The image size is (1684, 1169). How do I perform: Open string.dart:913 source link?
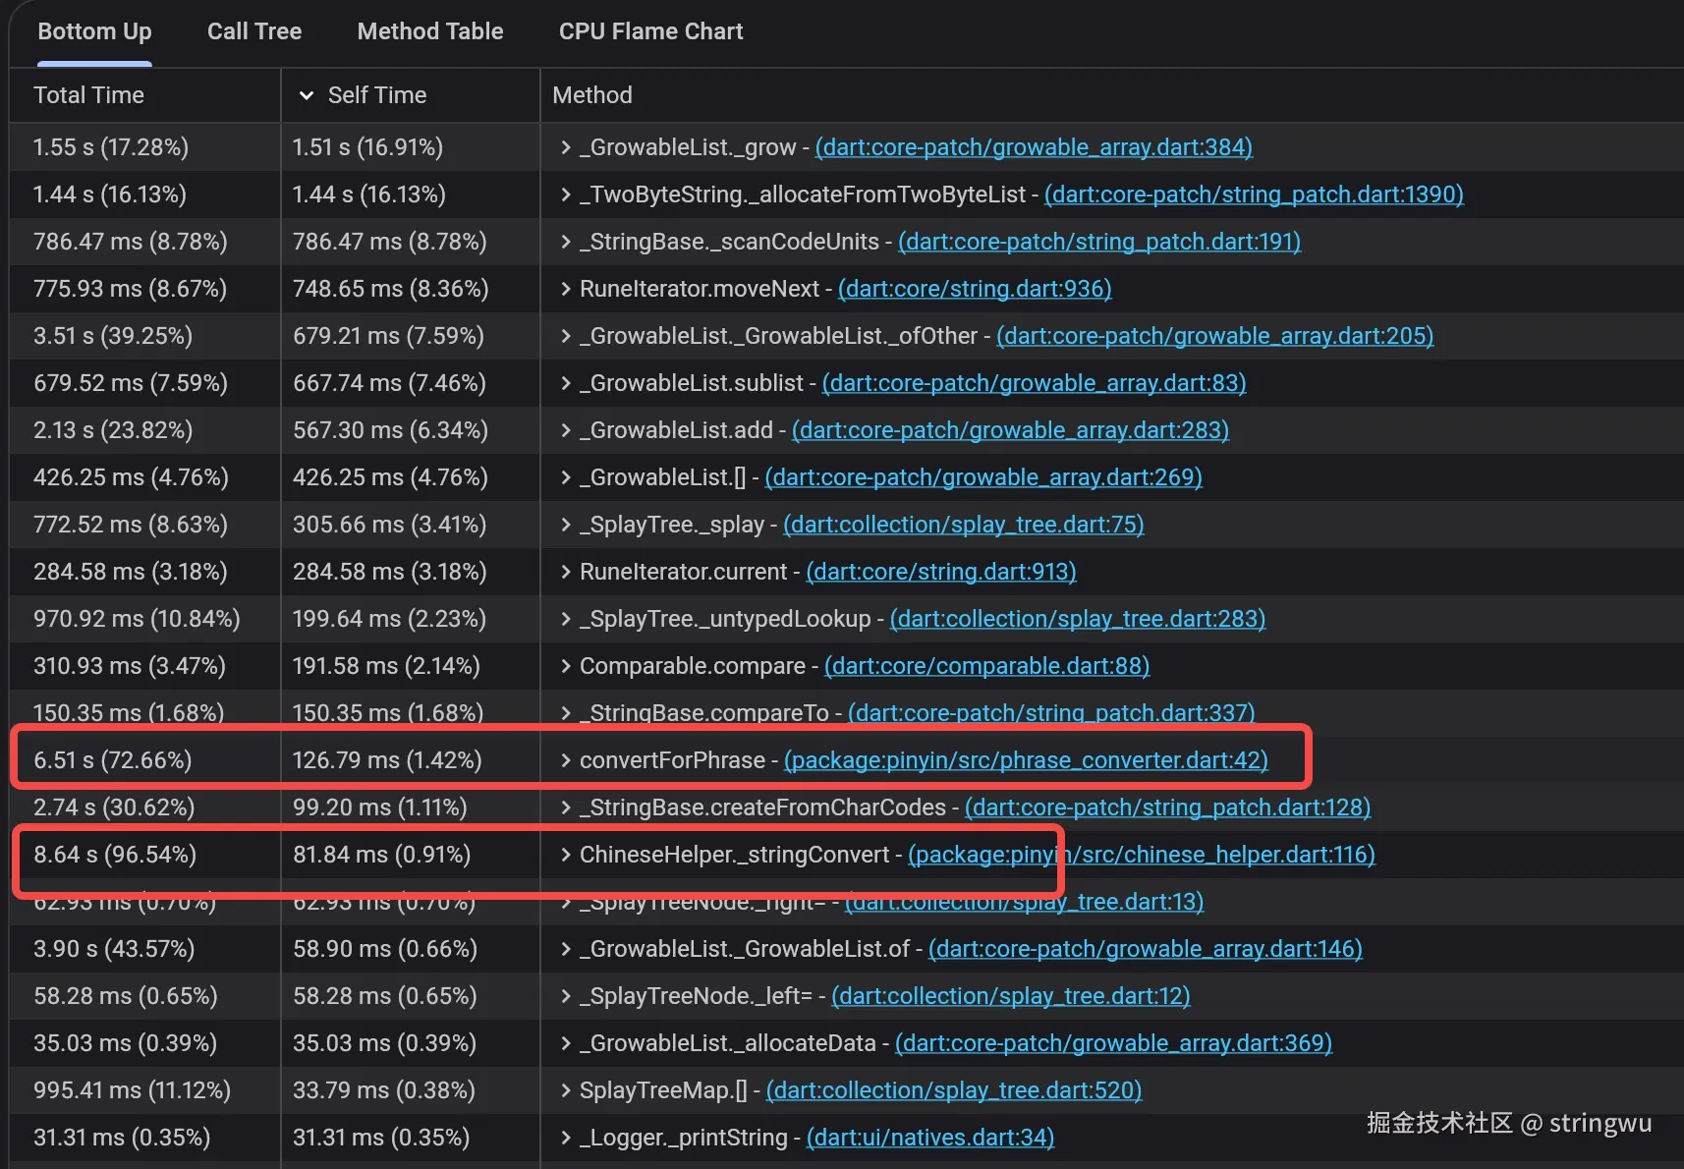tap(941, 572)
